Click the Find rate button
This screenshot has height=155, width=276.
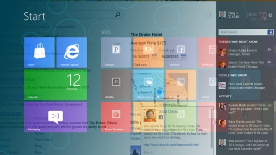coord(140,65)
